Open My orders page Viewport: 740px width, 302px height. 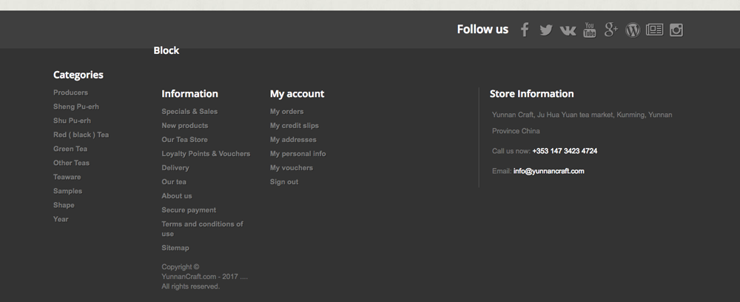pyautogui.click(x=286, y=112)
